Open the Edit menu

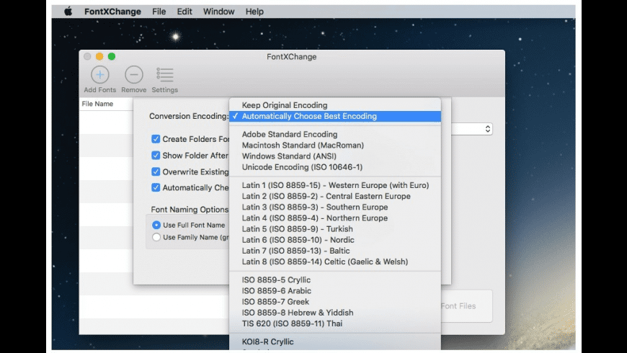pos(184,12)
